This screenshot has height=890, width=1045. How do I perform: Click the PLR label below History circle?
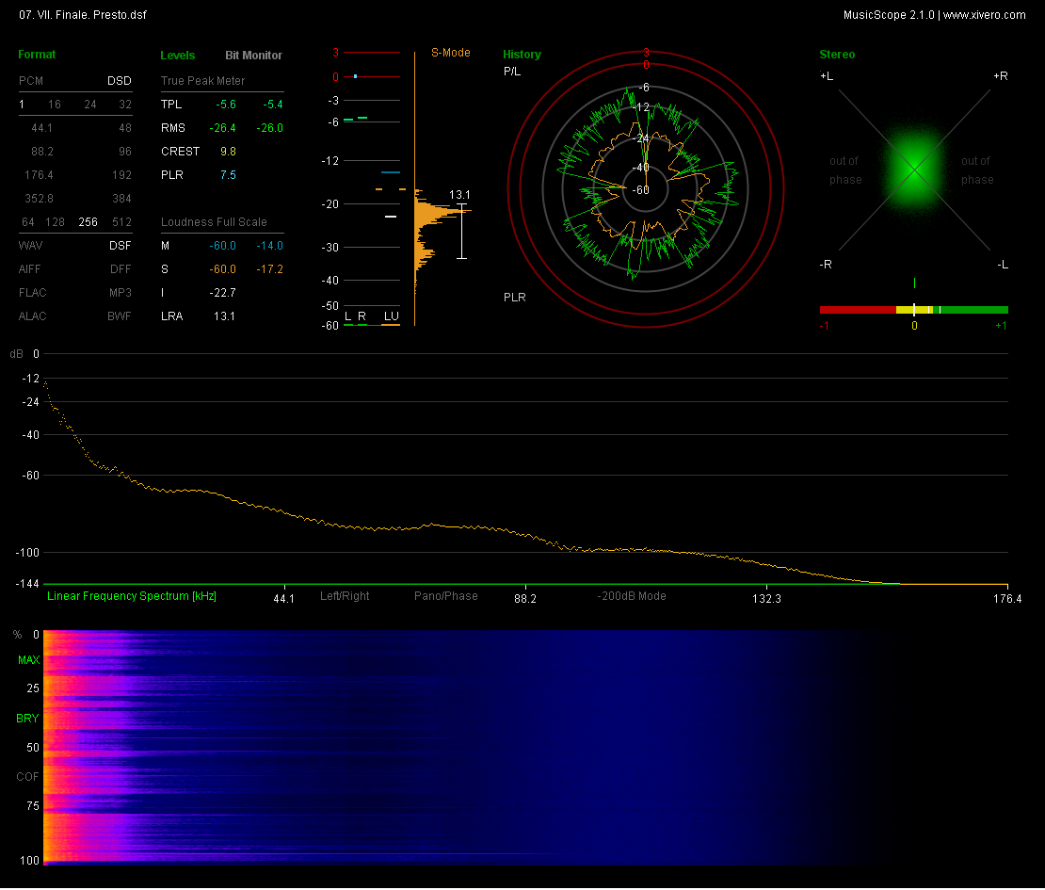click(x=514, y=298)
